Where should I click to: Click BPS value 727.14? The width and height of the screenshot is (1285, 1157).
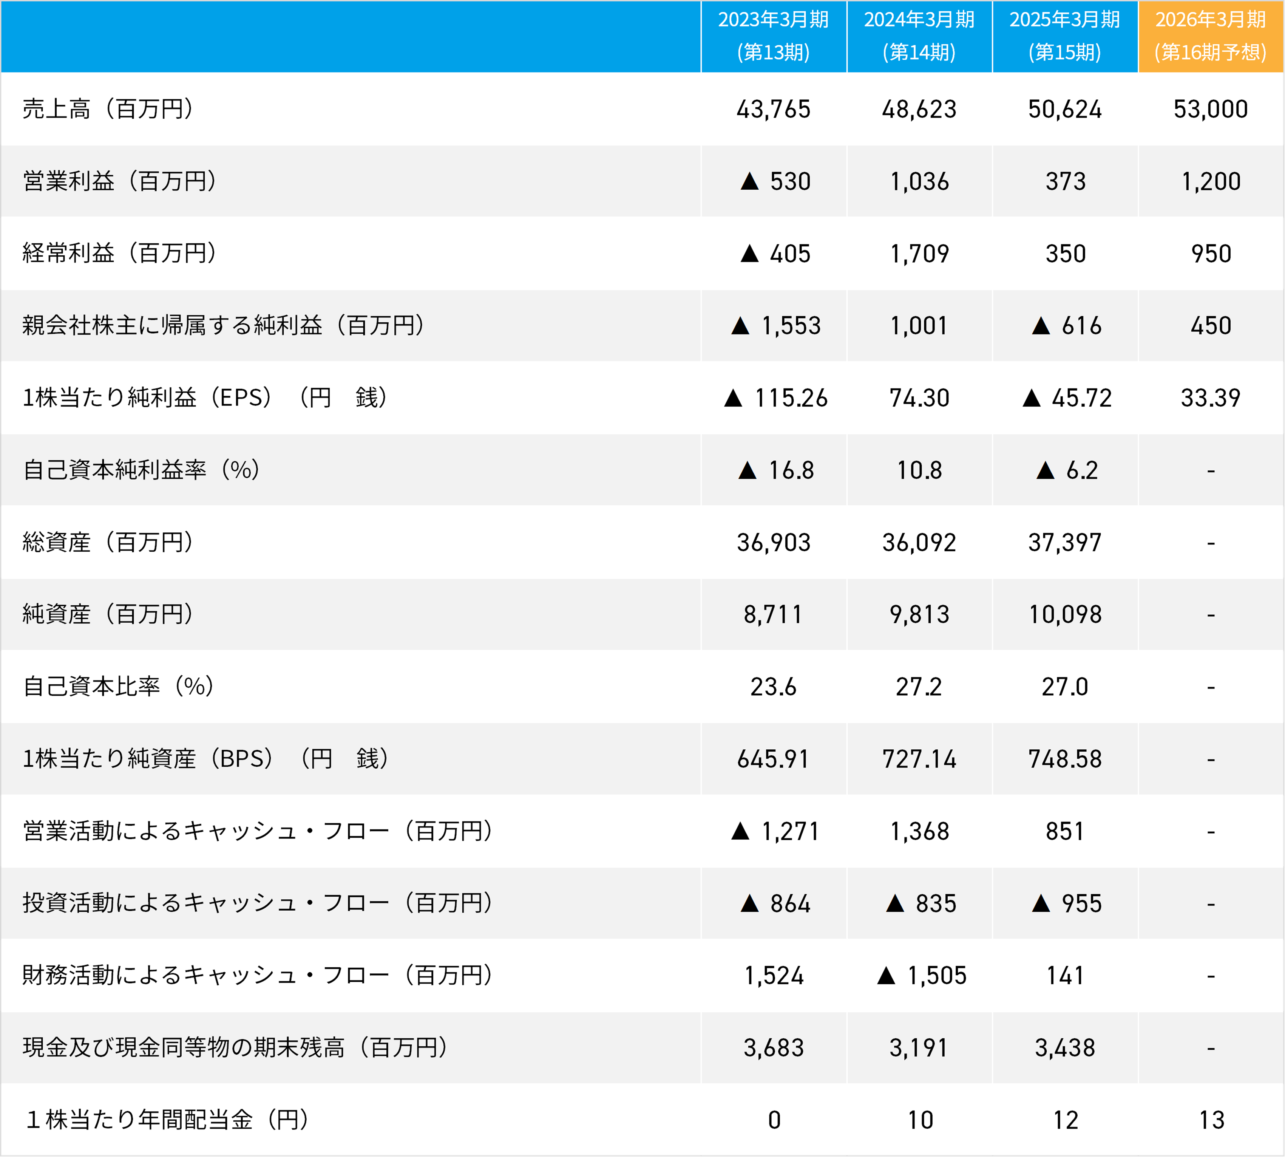(919, 759)
